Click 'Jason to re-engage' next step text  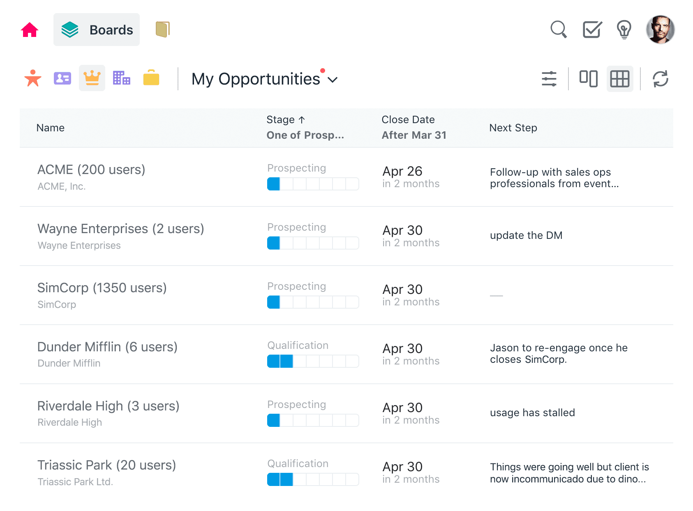click(559, 353)
